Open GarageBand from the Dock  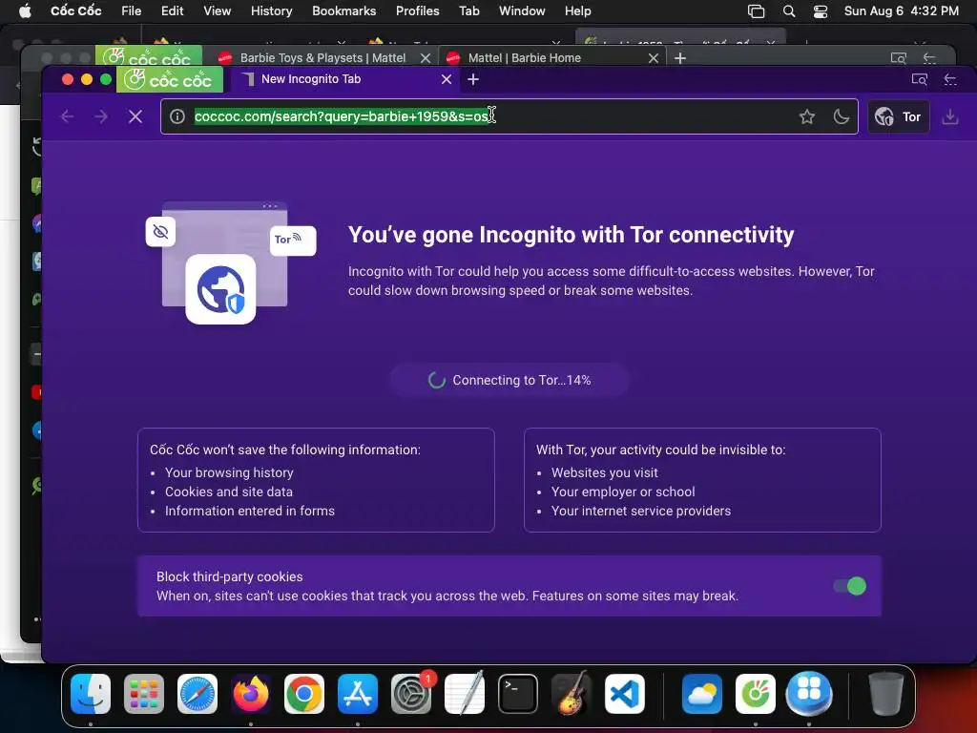pos(572,694)
